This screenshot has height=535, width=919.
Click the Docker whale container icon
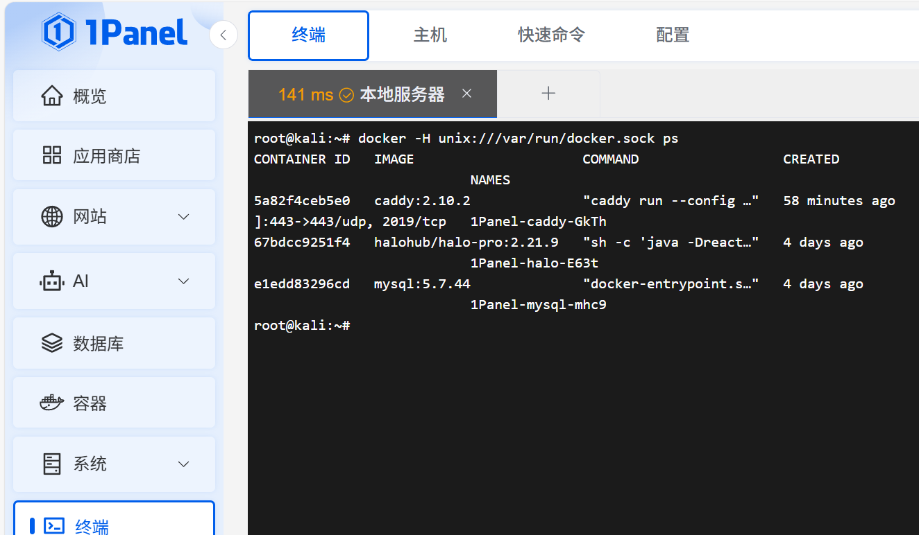coord(52,403)
